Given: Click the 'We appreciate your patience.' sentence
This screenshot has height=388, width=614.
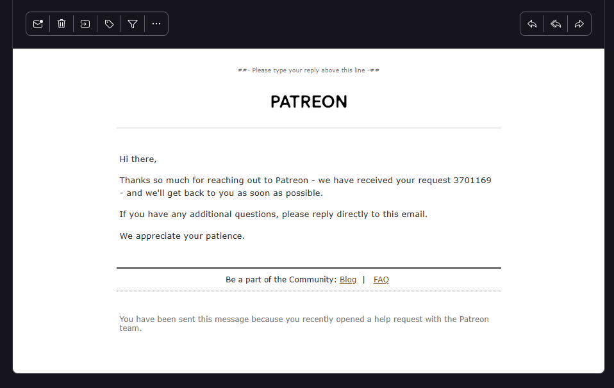Looking at the screenshot, I should (x=182, y=236).
